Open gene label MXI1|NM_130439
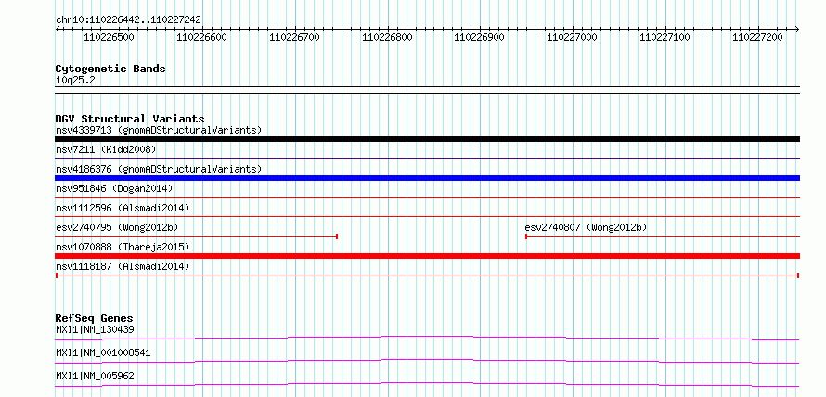 click(95, 329)
